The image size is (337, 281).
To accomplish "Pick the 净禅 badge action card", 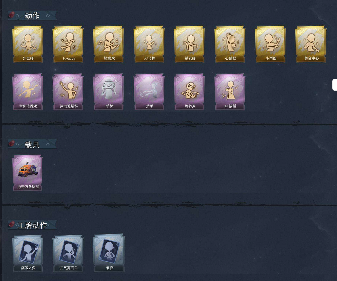I will 109,253.
